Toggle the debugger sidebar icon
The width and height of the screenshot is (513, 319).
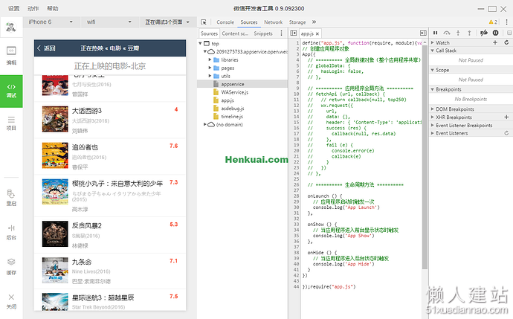[x=423, y=33]
